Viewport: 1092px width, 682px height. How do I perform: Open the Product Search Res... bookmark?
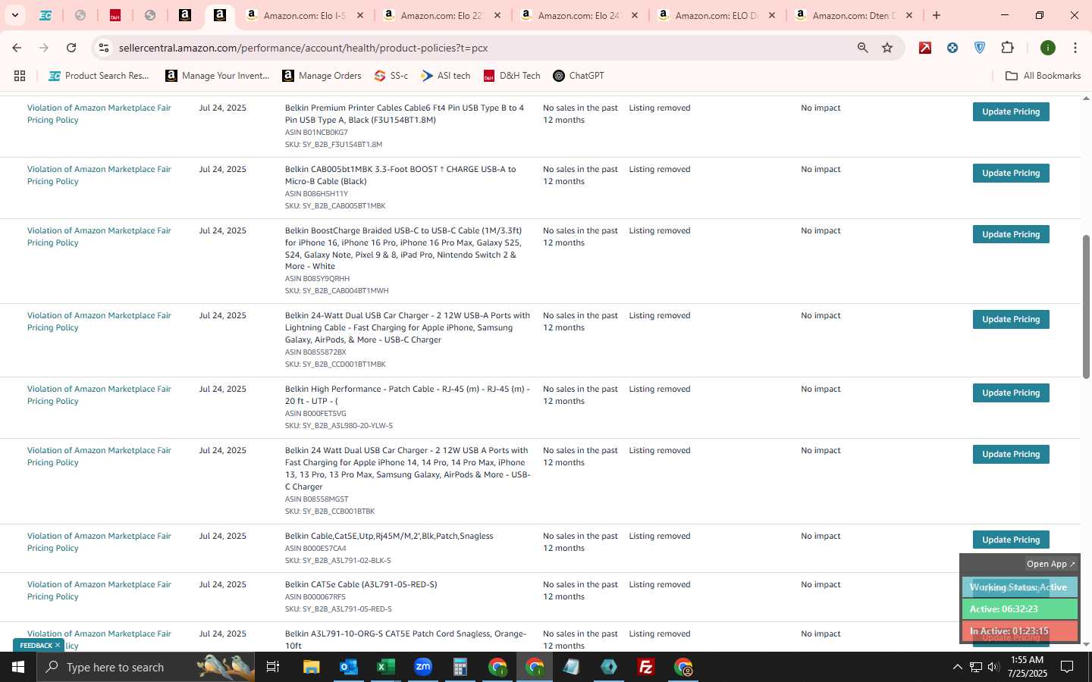click(x=99, y=76)
